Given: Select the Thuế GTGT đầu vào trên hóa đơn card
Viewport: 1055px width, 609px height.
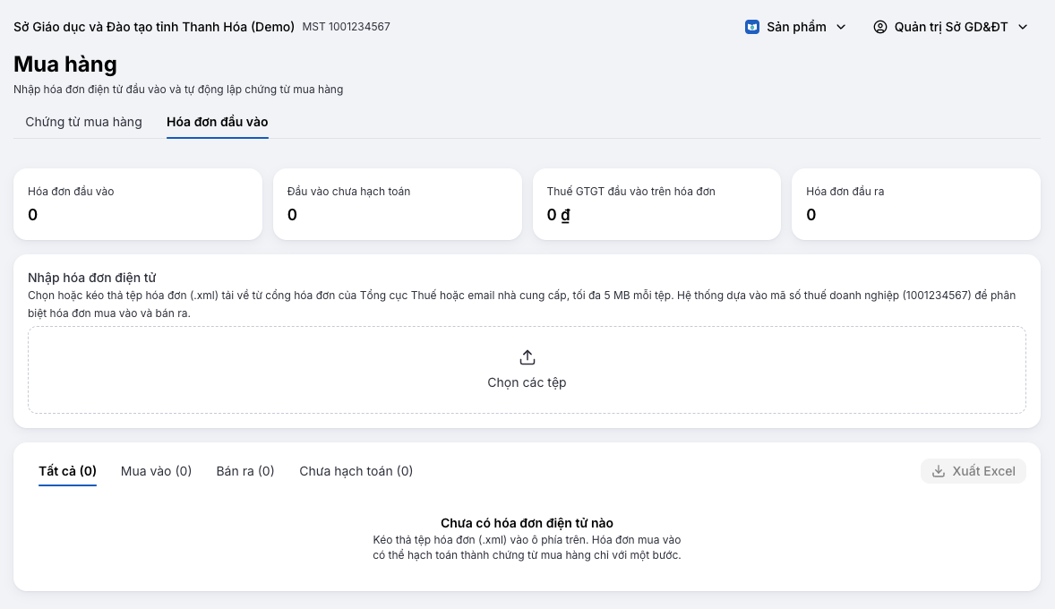Looking at the screenshot, I should coord(656,204).
